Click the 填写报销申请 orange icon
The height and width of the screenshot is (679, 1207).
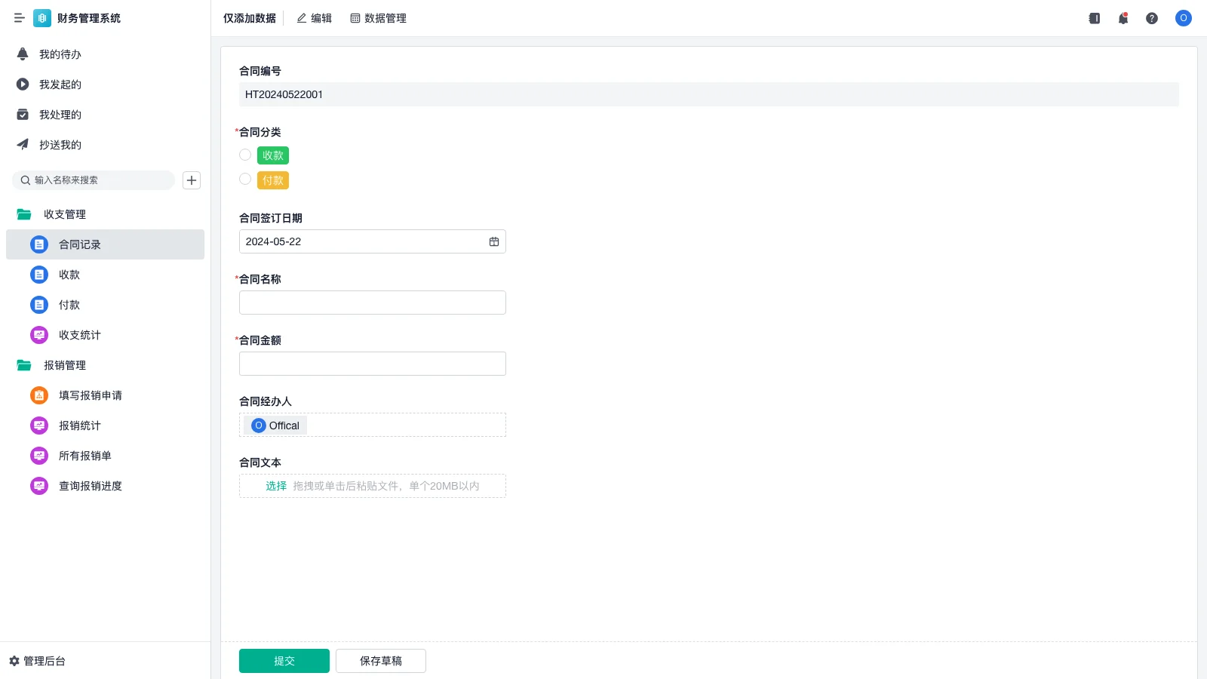39,395
